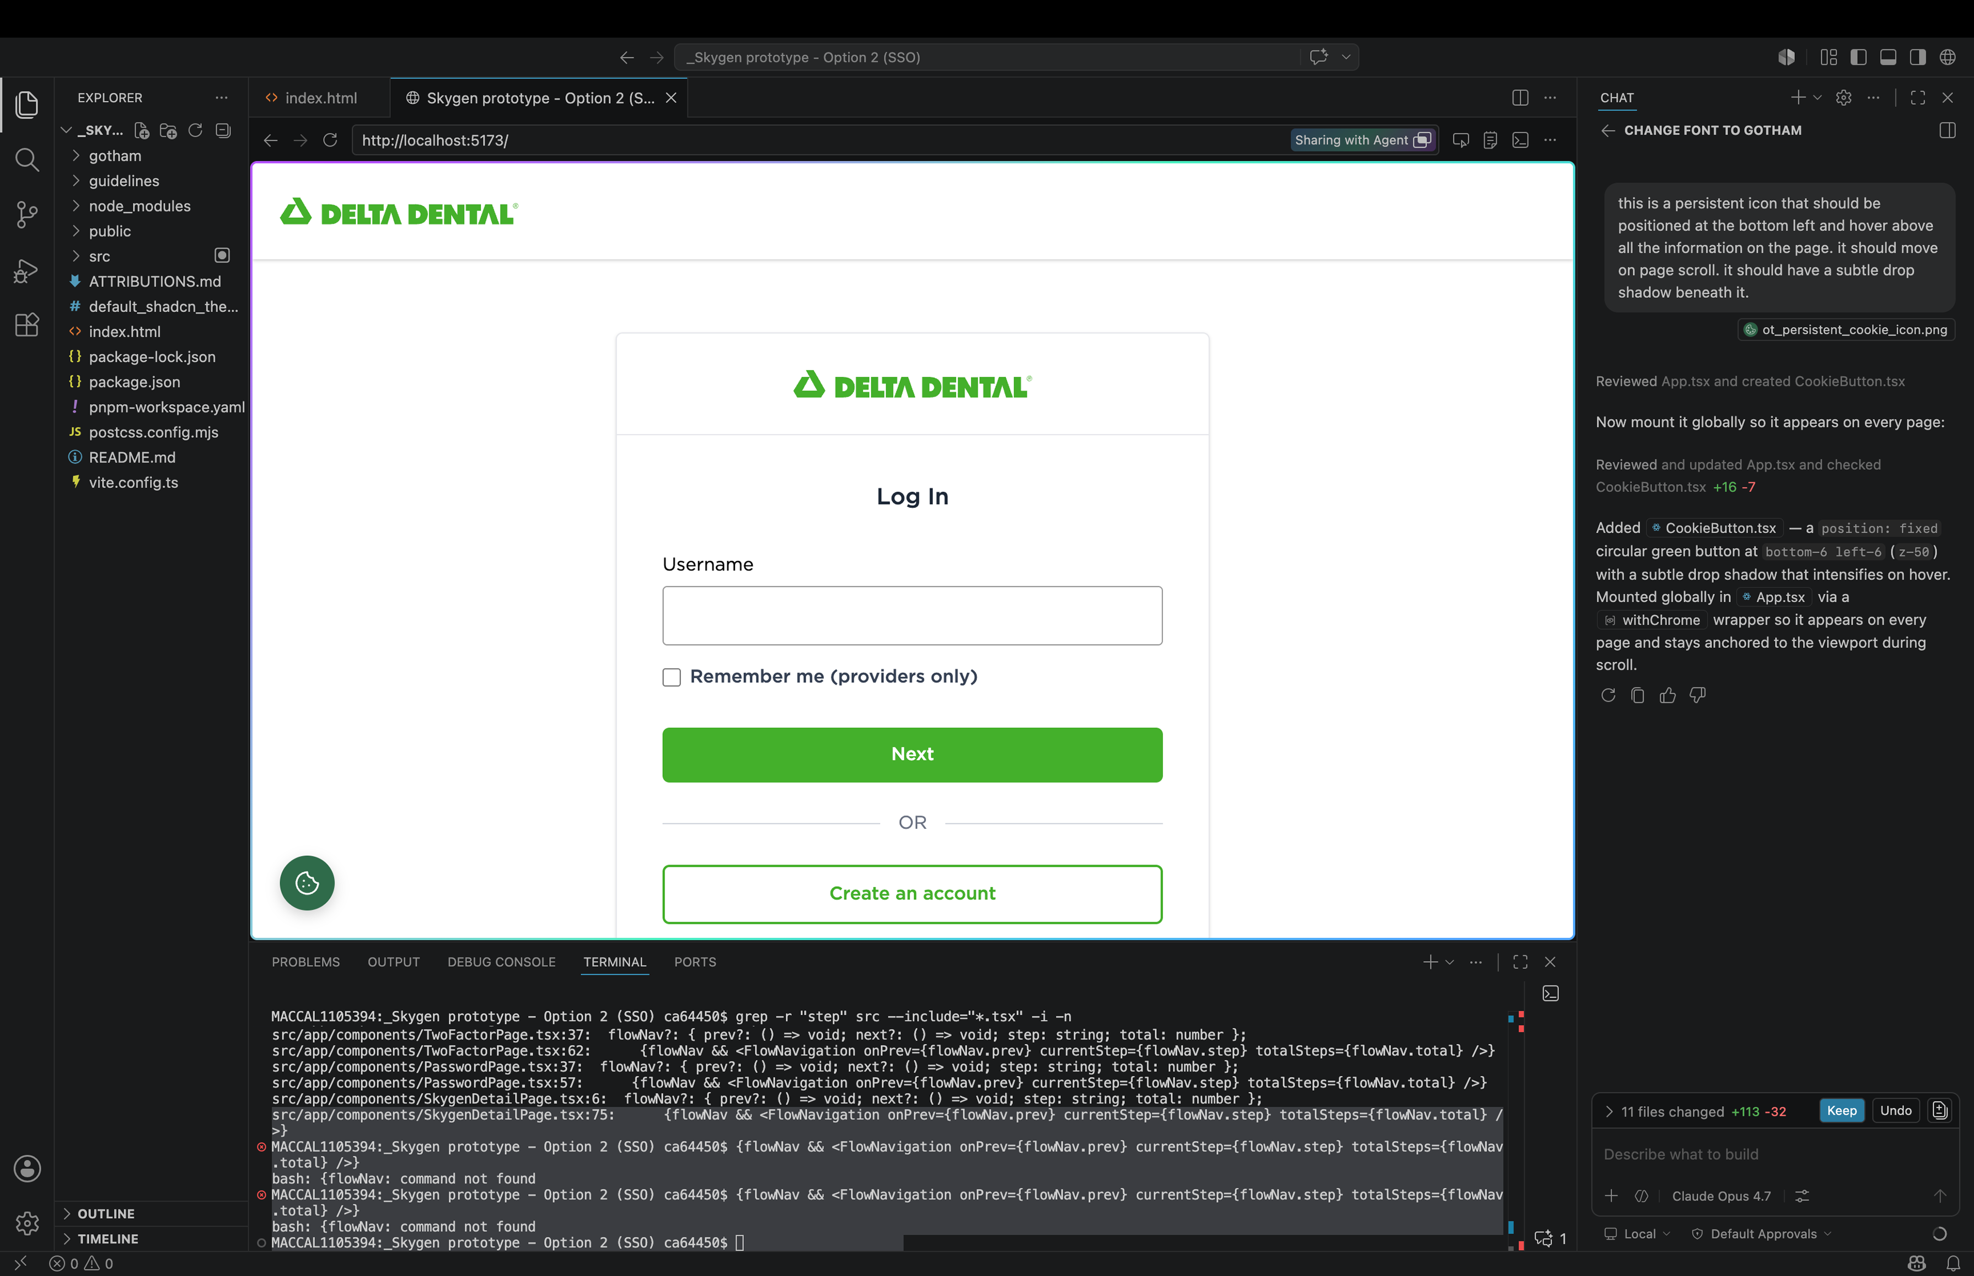Image resolution: width=1974 pixels, height=1276 pixels.
Task: Give thumbs down to chat response
Action: point(1697,695)
